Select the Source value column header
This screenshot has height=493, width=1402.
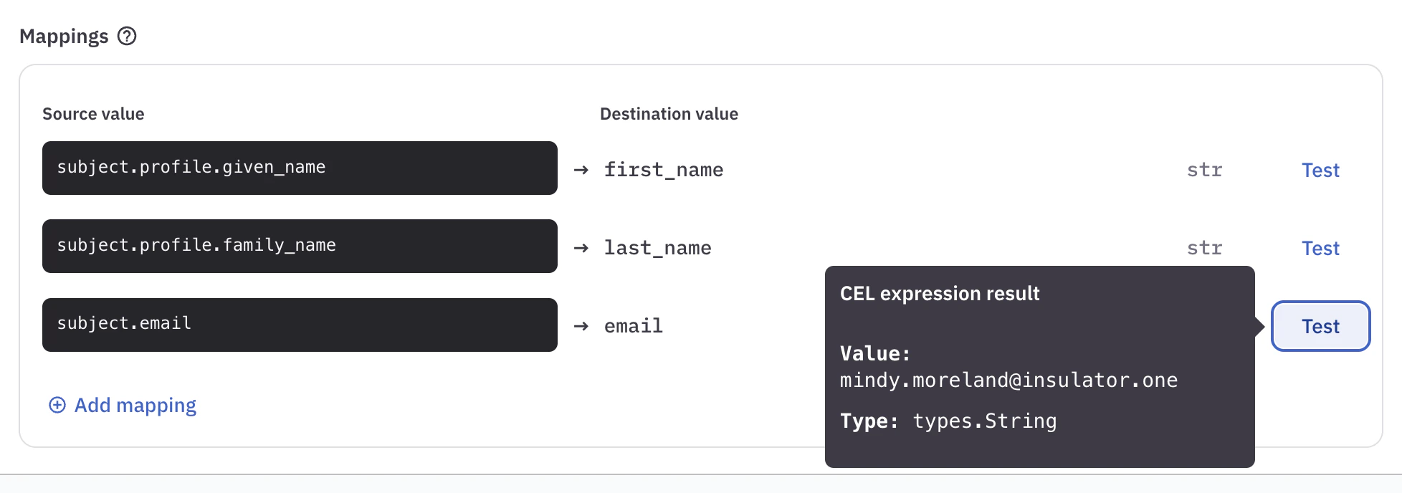(93, 113)
